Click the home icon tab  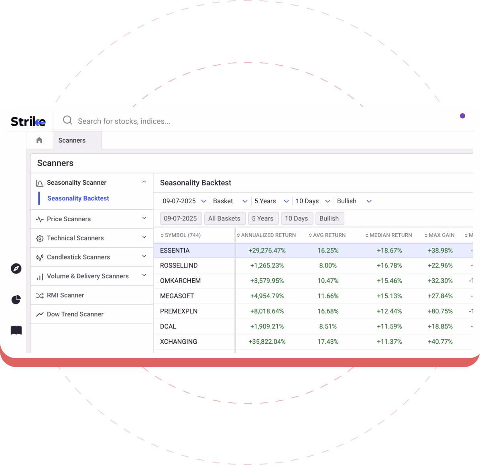39,140
